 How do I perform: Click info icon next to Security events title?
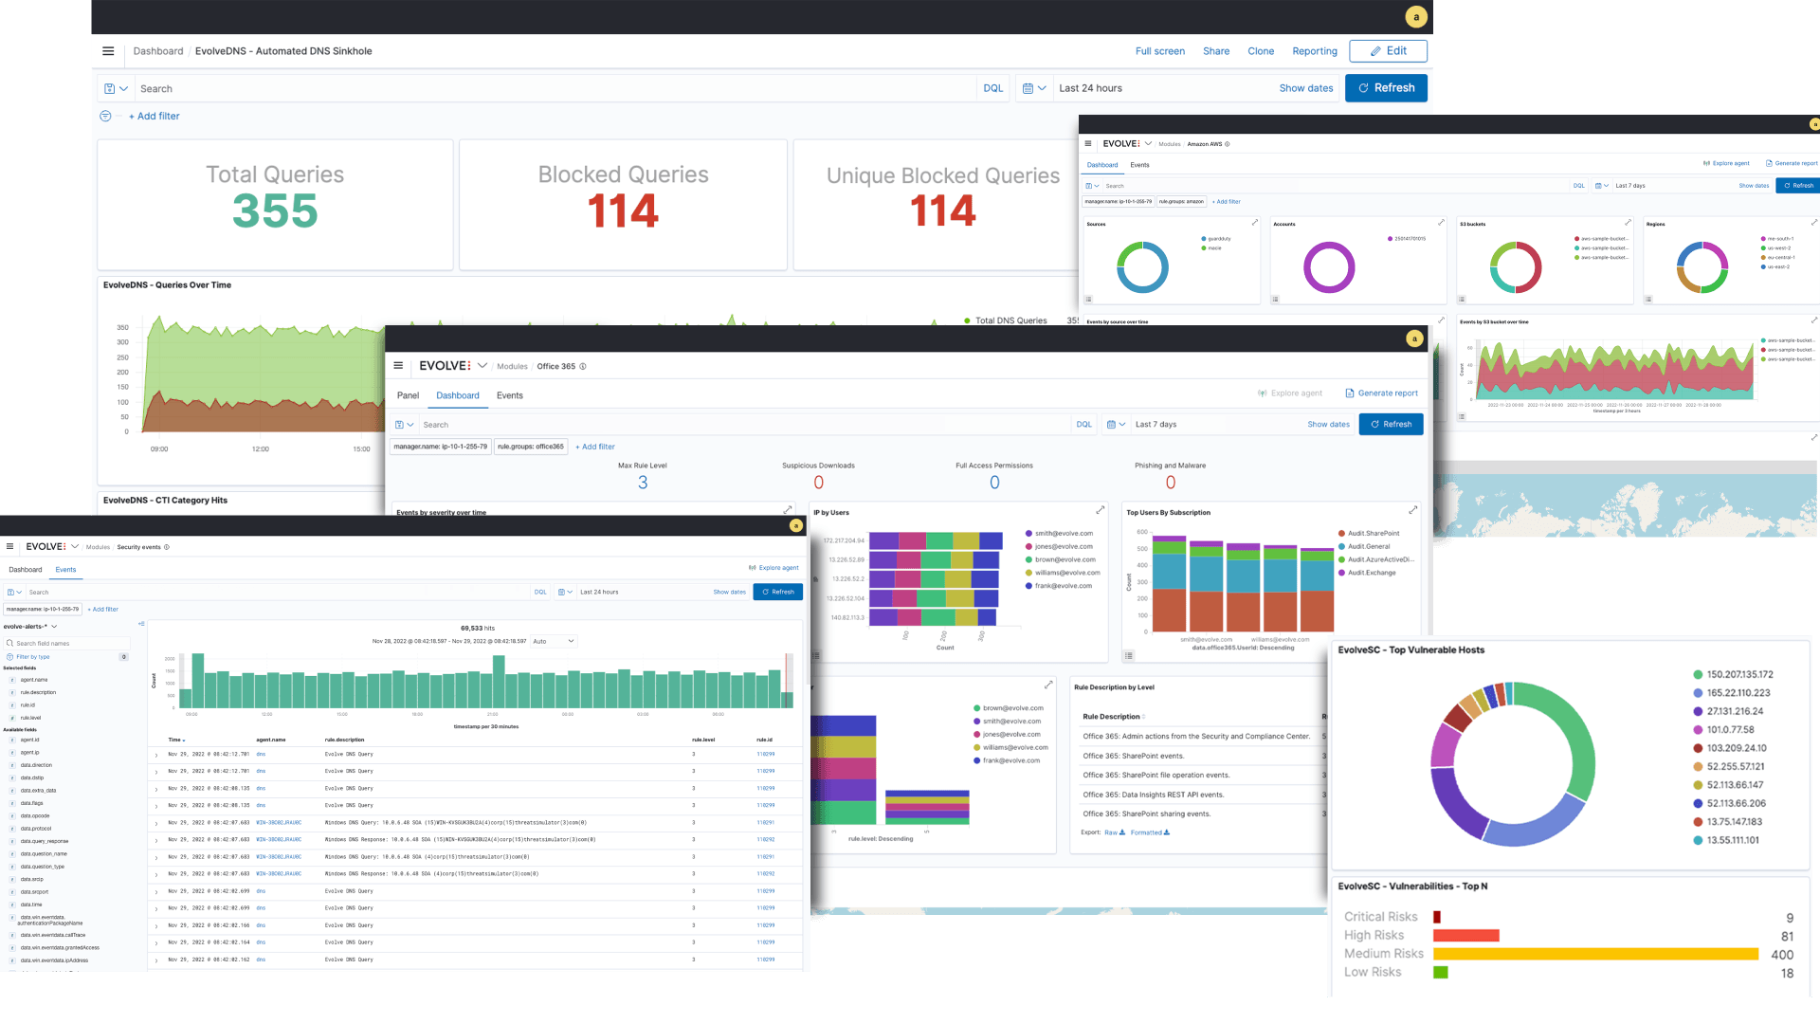(167, 547)
